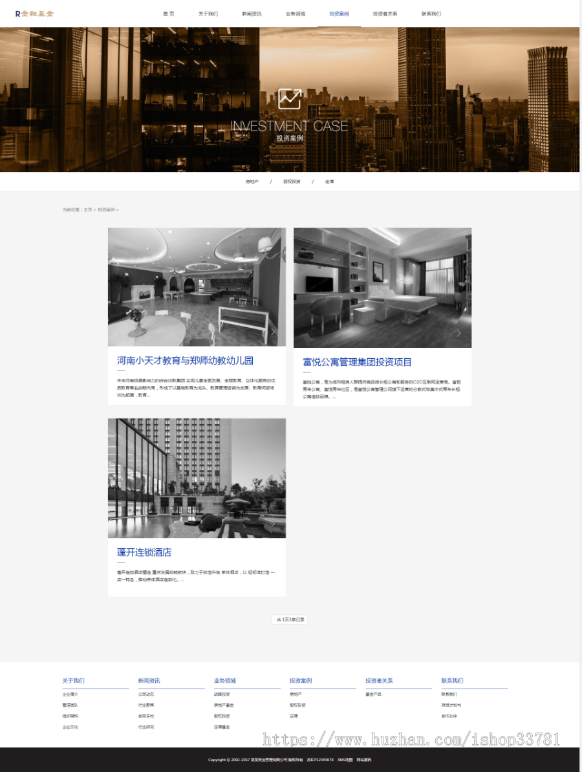Open the kindergarten interior thumbnail
The width and height of the screenshot is (582, 772).
[x=197, y=287]
